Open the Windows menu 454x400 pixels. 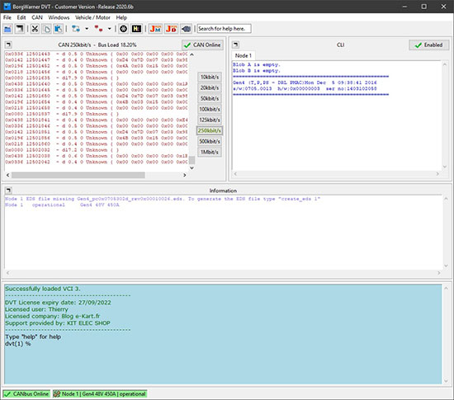[x=59, y=17]
